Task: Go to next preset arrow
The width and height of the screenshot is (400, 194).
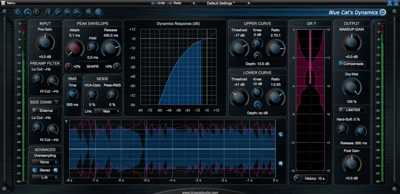Action: 249,3
